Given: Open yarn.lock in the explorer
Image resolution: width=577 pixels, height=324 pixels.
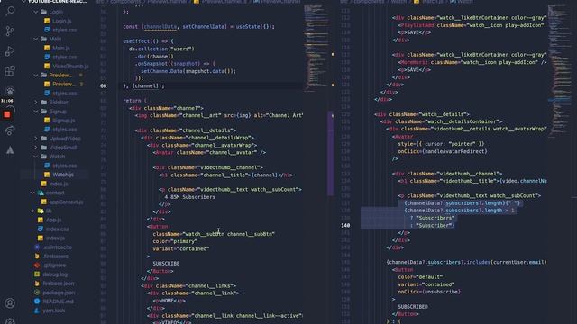Looking at the screenshot, I should (x=54, y=310).
